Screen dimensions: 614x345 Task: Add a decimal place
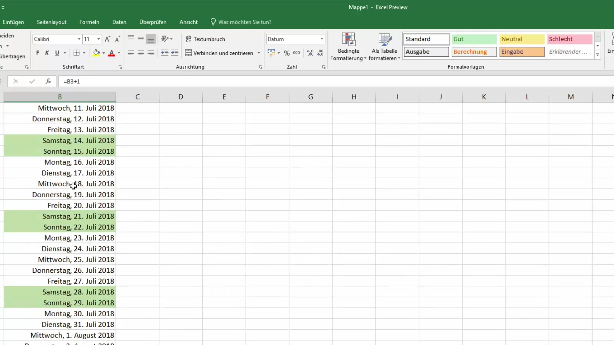[310, 53]
